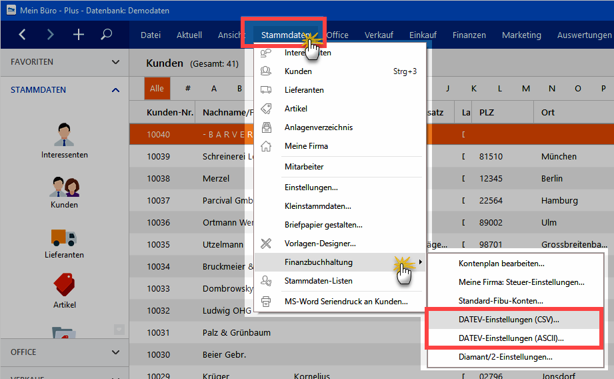Open the Einkauf menu

pyautogui.click(x=423, y=35)
